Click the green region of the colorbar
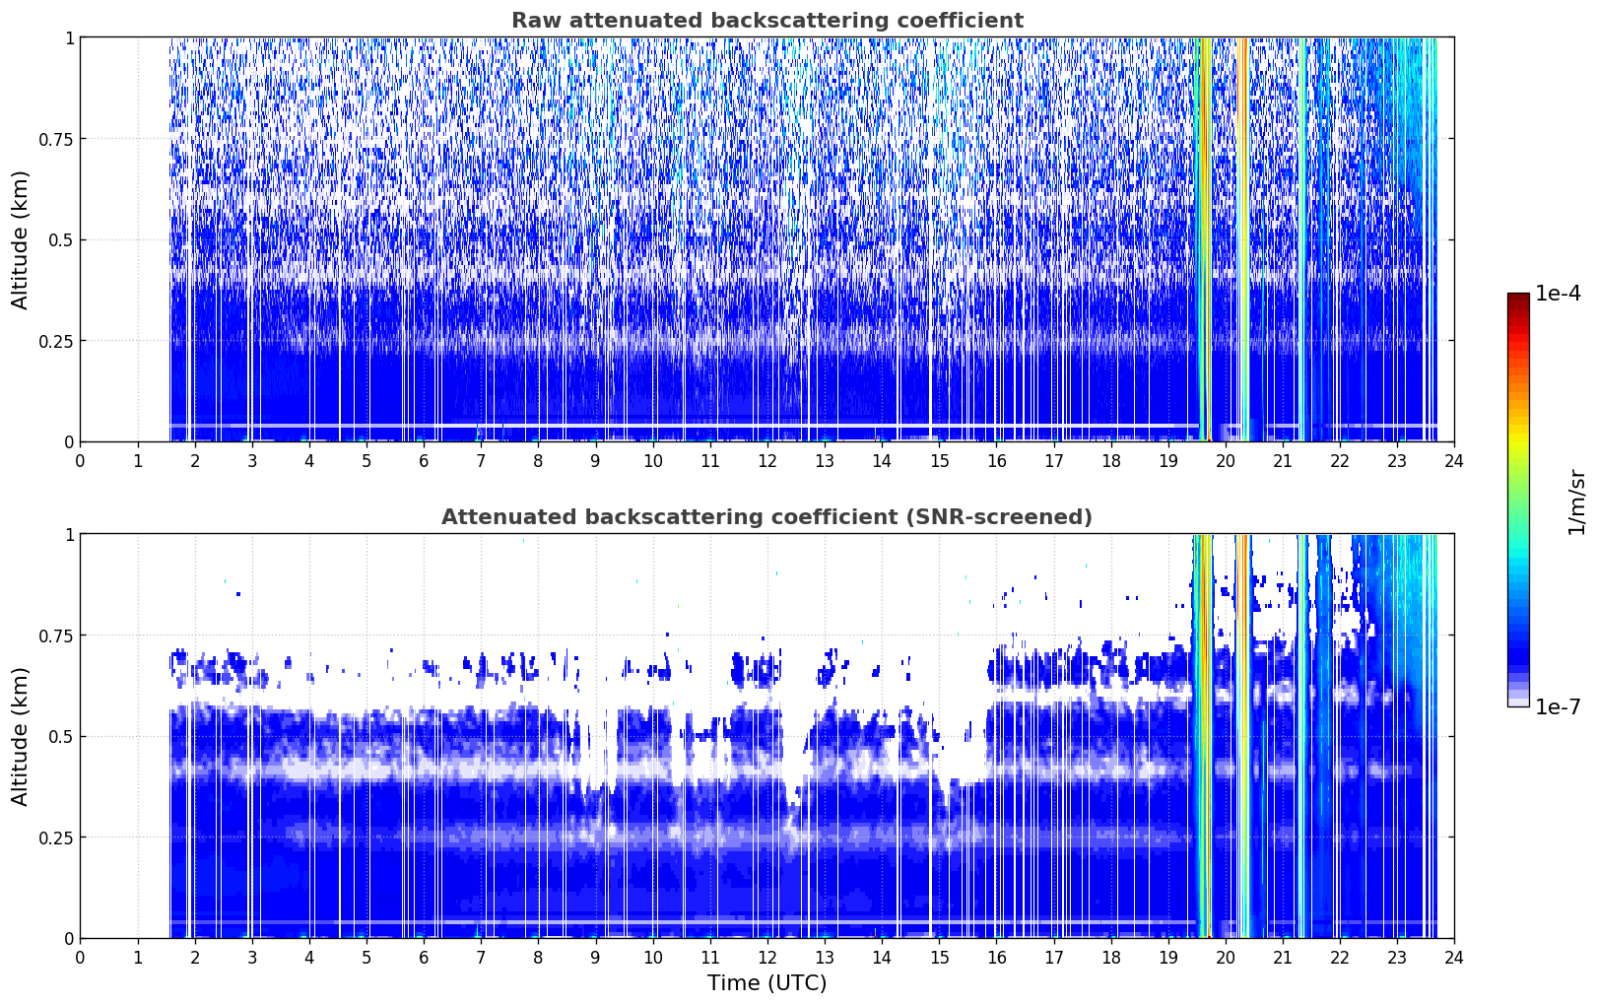The width and height of the screenshot is (1597, 1005). point(1518,493)
